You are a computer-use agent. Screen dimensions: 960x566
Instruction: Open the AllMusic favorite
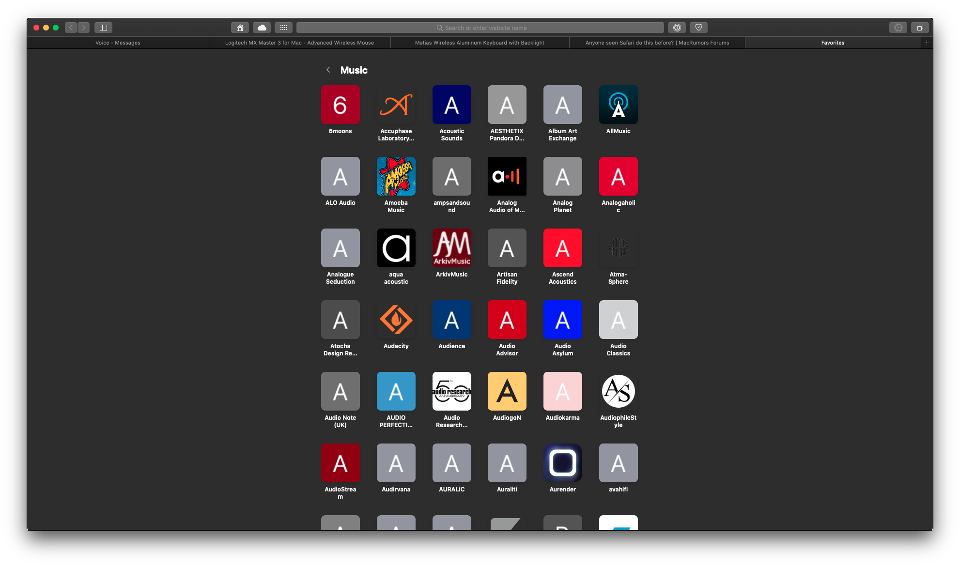tap(618, 105)
